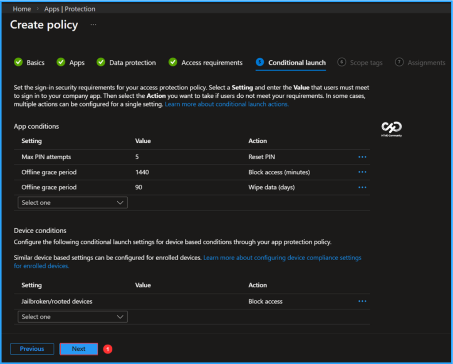Click the red notification badge near Next

(107, 349)
